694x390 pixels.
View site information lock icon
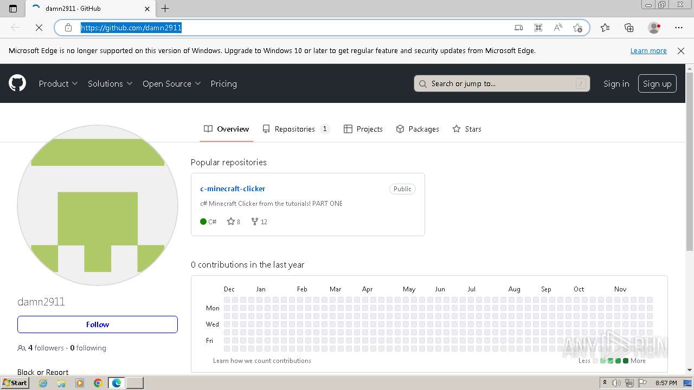pos(68,28)
